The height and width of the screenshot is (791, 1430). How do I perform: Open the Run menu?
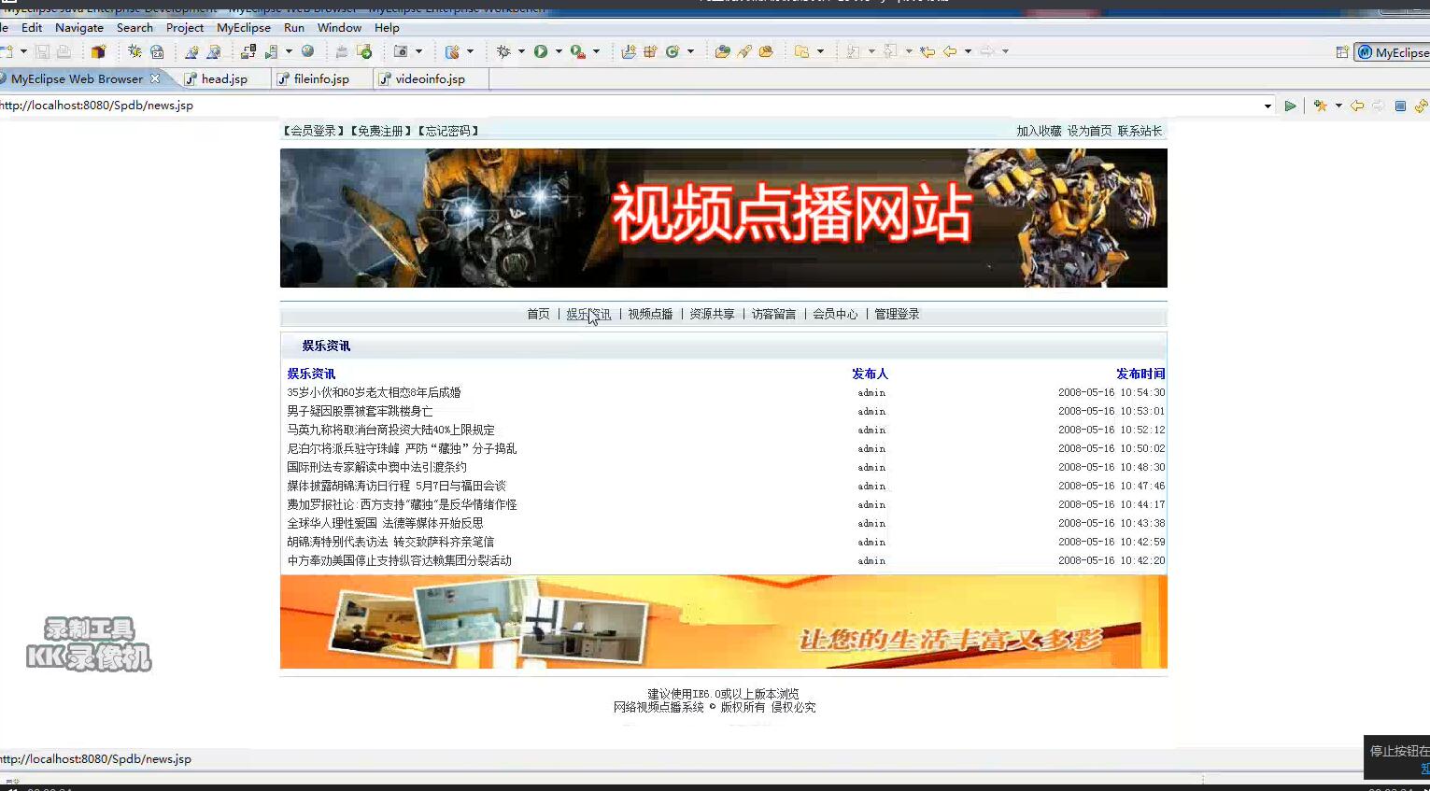click(294, 28)
